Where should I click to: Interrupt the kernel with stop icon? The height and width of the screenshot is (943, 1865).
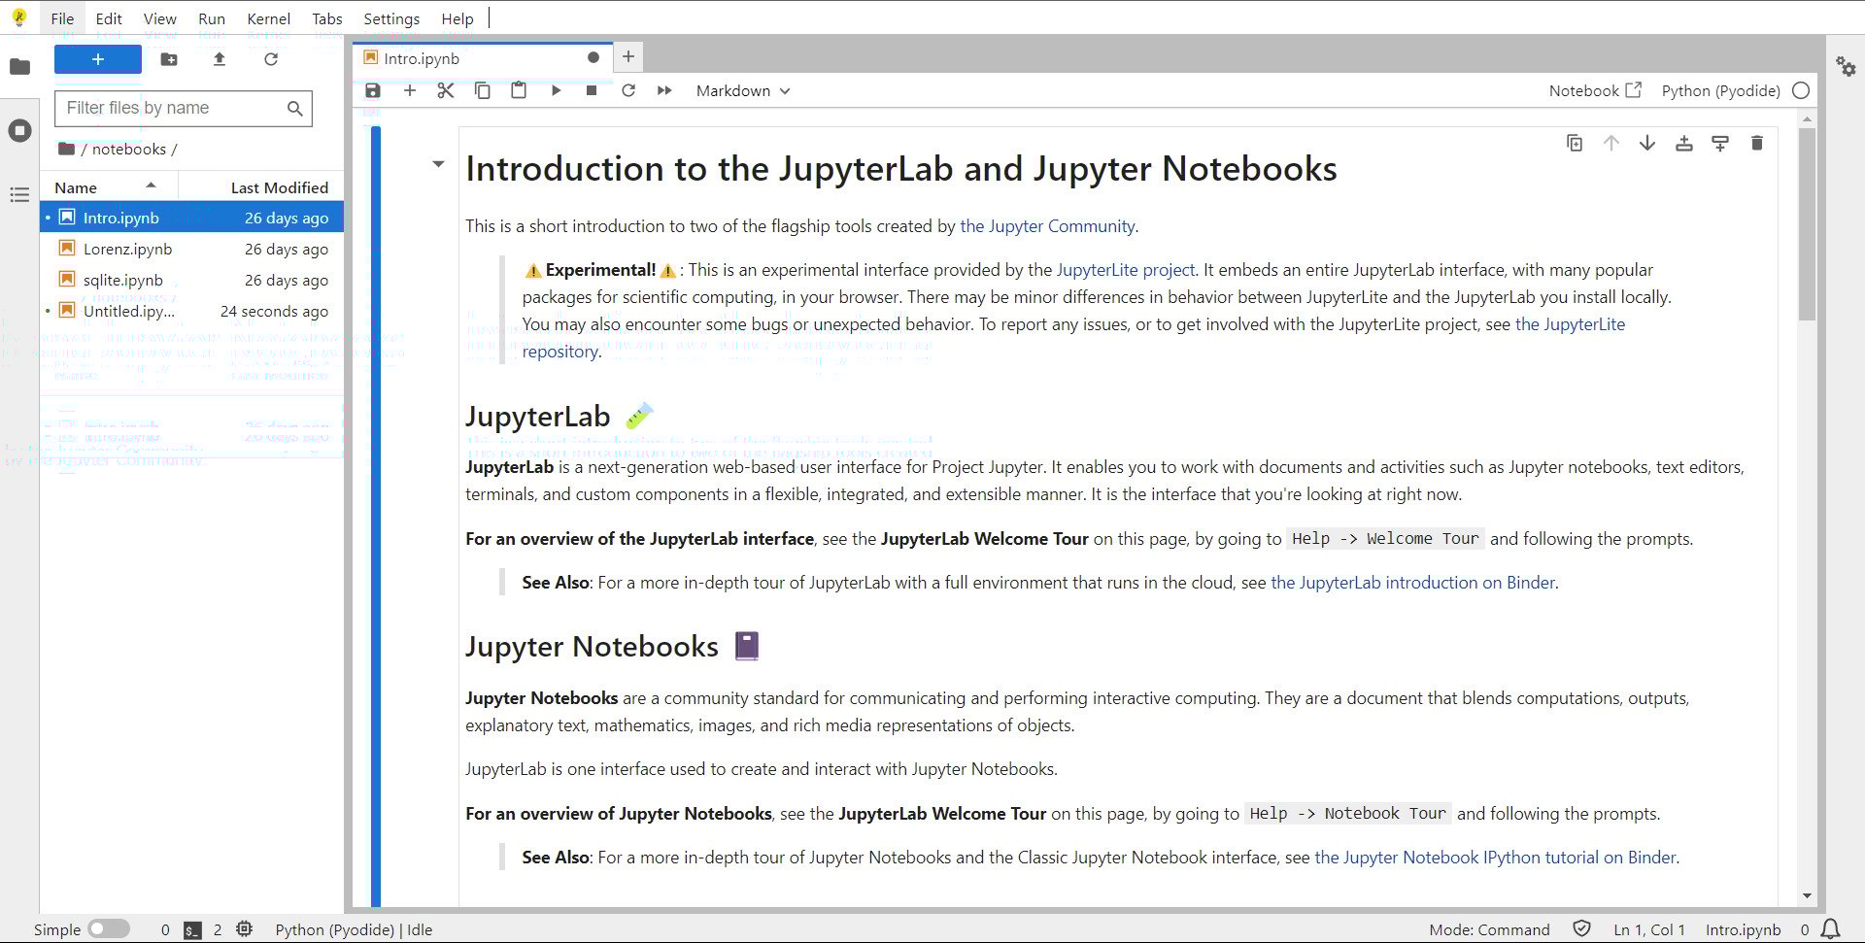coord(592,90)
